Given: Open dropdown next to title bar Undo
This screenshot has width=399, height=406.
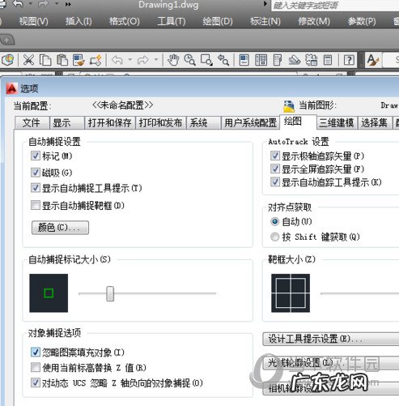Looking at the screenshot, I should coord(31,4).
